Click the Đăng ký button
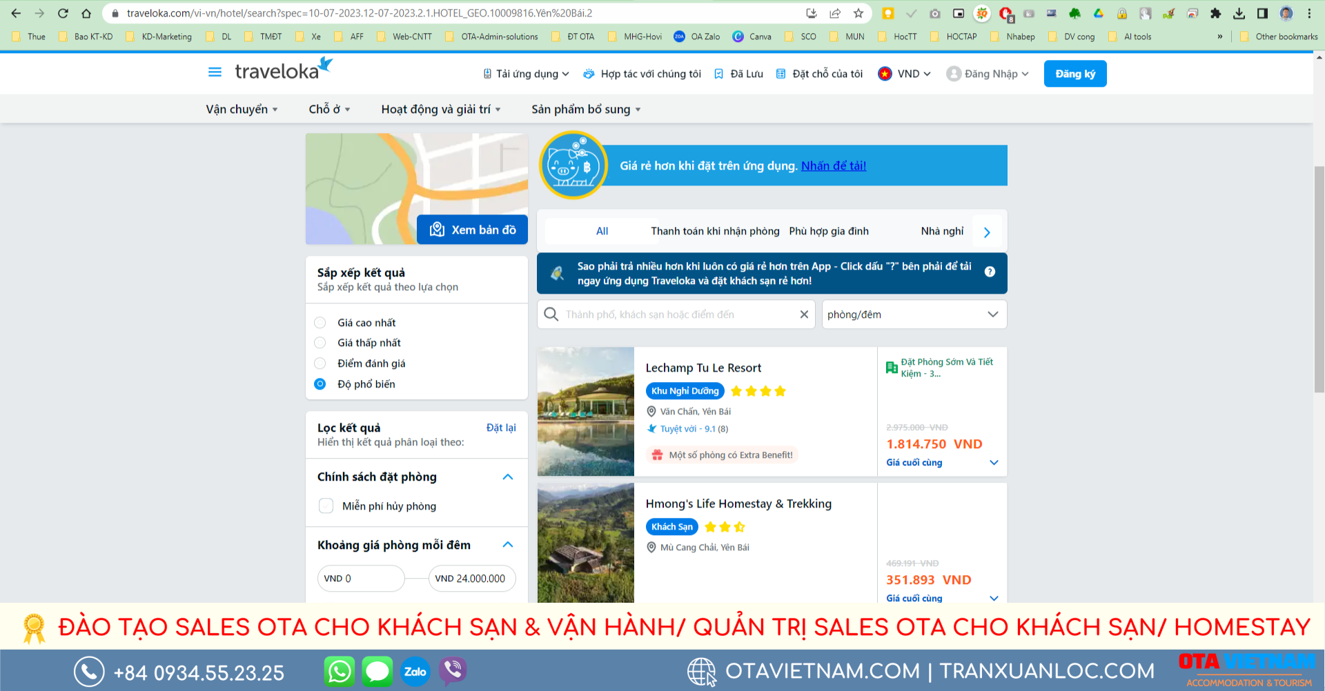Image resolution: width=1325 pixels, height=691 pixels. click(x=1075, y=74)
